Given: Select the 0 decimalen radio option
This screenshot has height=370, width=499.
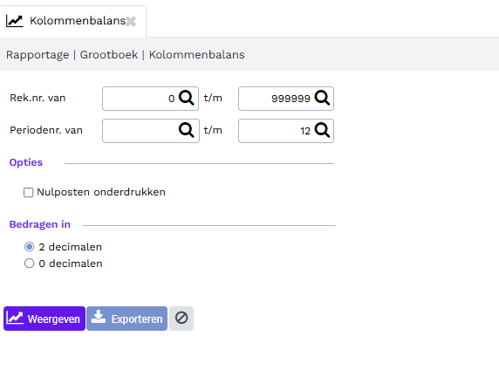Looking at the screenshot, I should 30,264.
